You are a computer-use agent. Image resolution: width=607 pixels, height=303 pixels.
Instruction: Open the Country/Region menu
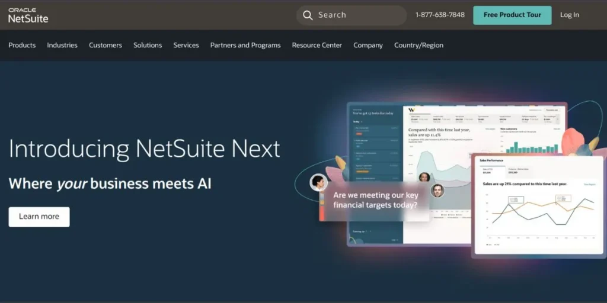pos(419,45)
